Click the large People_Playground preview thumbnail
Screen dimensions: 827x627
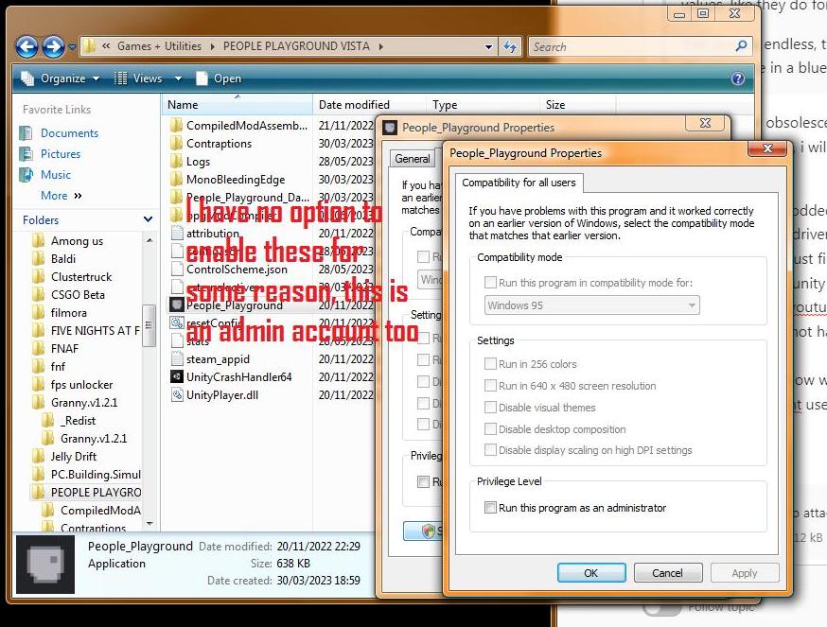pos(45,565)
